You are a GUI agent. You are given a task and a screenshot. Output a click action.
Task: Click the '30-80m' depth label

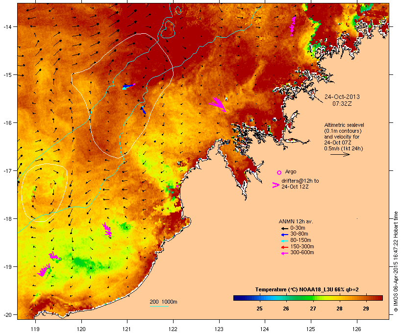pyautogui.click(x=299, y=234)
